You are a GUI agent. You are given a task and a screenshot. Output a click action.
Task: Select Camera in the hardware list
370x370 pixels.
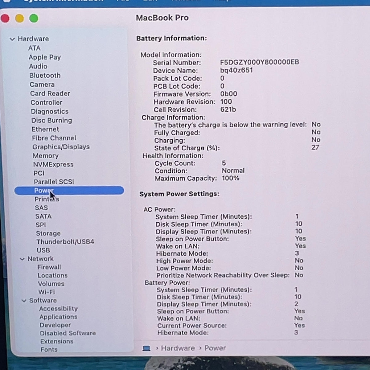(x=42, y=84)
